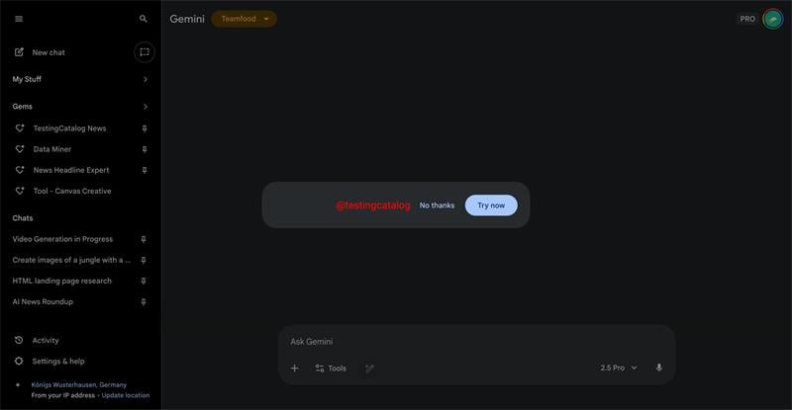This screenshot has width=792, height=410.
Task: Focus the Ask Gemini input field
Action: (x=476, y=342)
